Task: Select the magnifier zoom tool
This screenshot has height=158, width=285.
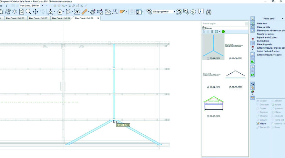Action: pos(28,12)
